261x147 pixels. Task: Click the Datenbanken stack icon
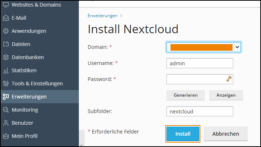click(5, 57)
